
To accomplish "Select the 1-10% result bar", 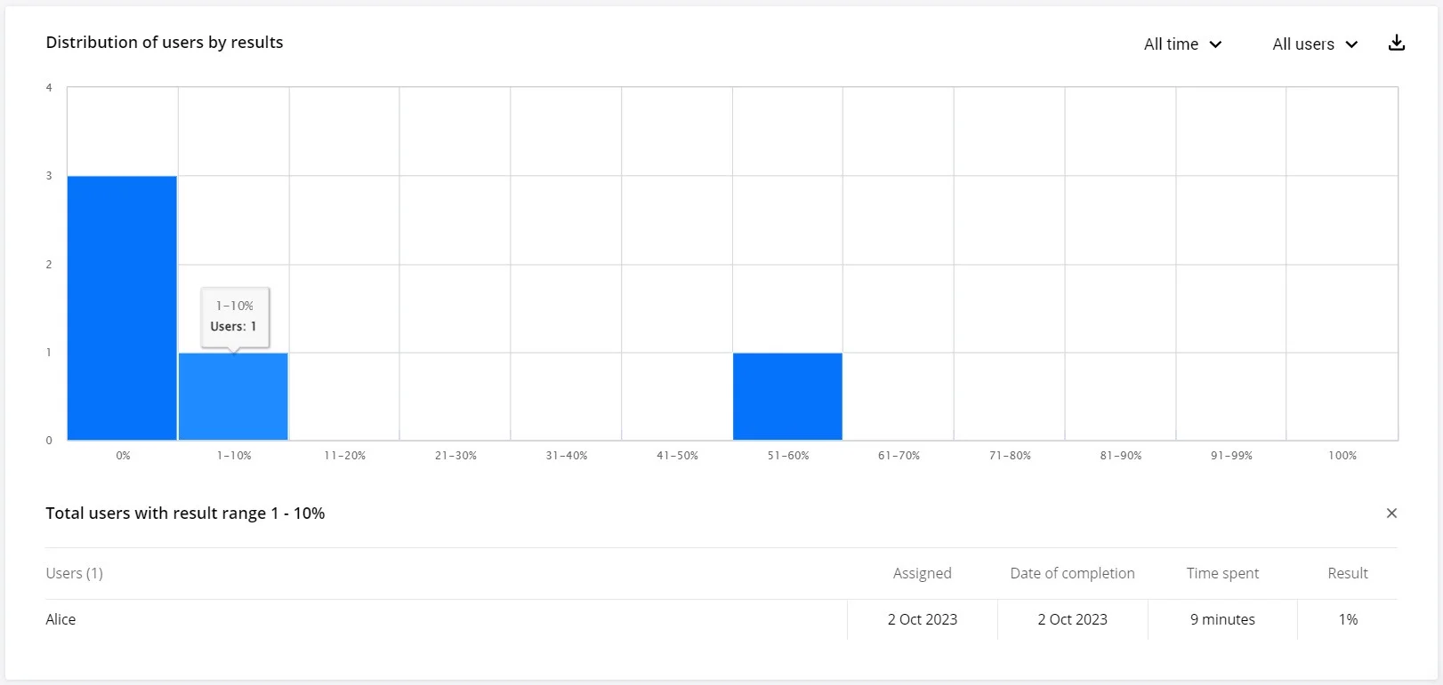I will click(x=233, y=396).
